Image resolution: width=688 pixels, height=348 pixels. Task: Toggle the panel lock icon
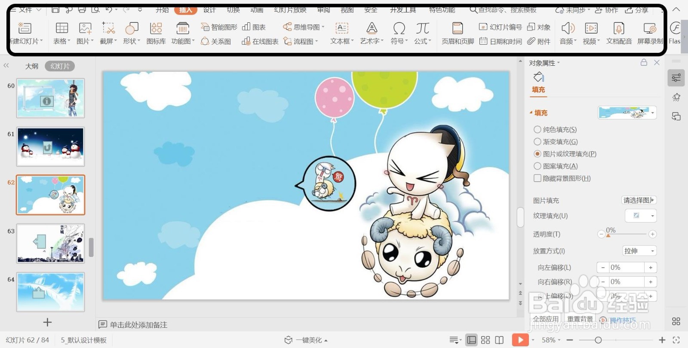click(x=644, y=62)
